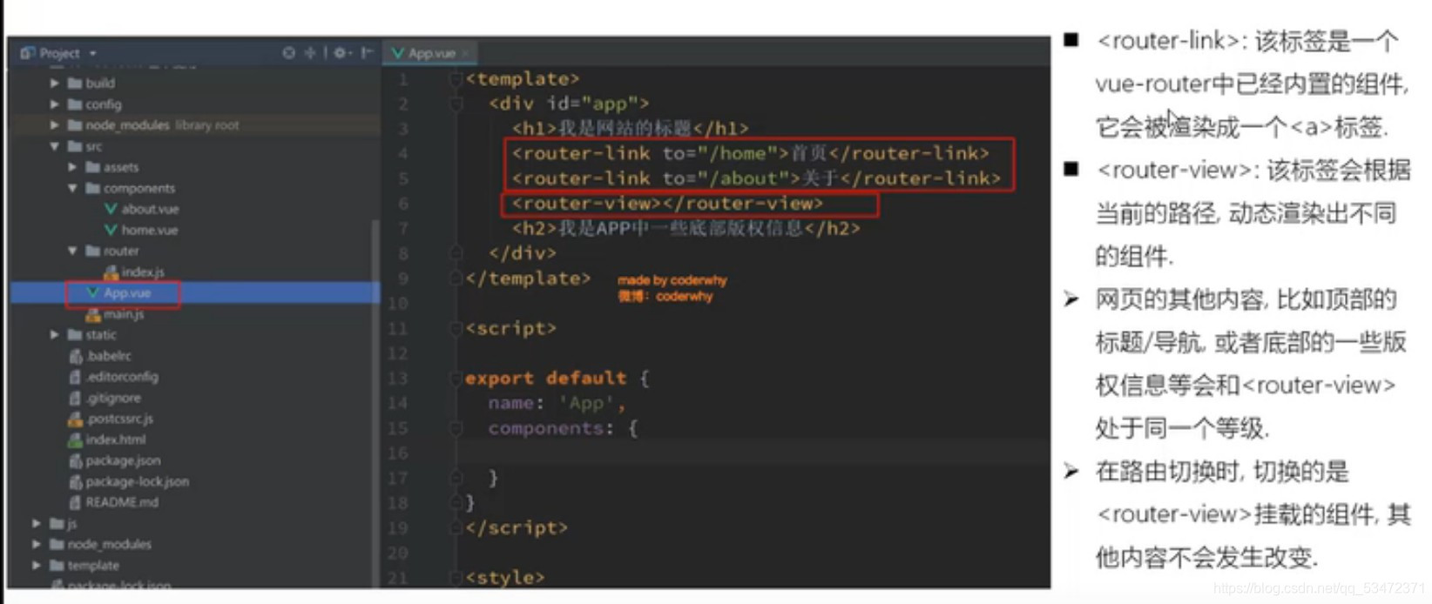Image resolution: width=1432 pixels, height=604 pixels.
Task: Toggle fold marker at export default line
Action: 455,379
